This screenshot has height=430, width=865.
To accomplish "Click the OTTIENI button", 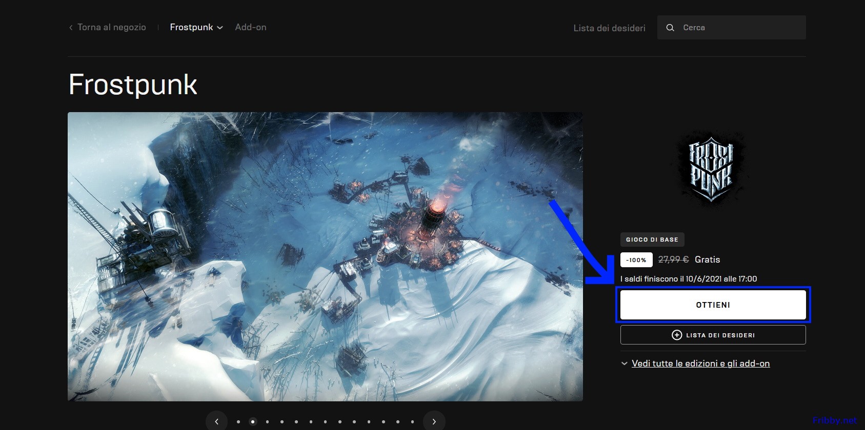I will click(713, 305).
